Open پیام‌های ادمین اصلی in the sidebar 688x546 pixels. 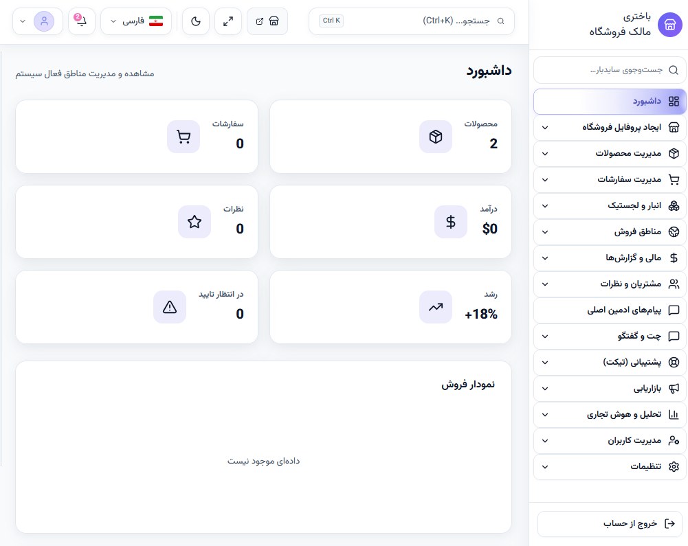[x=610, y=310]
